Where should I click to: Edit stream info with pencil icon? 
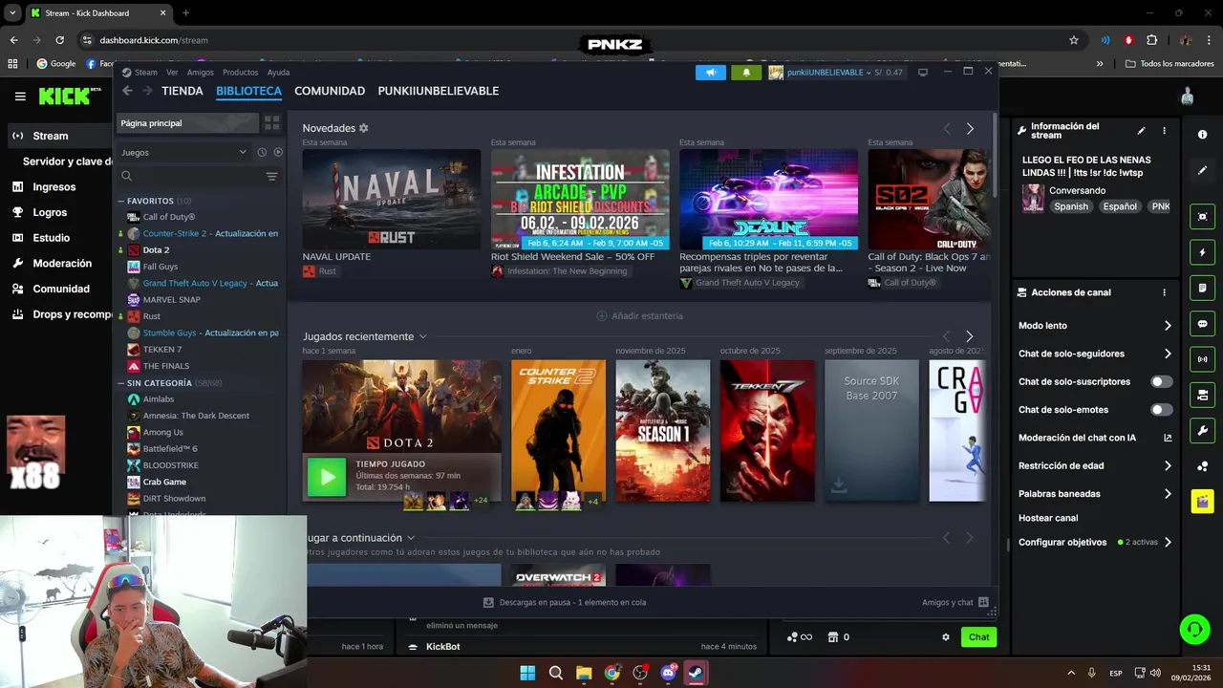[1141, 131]
